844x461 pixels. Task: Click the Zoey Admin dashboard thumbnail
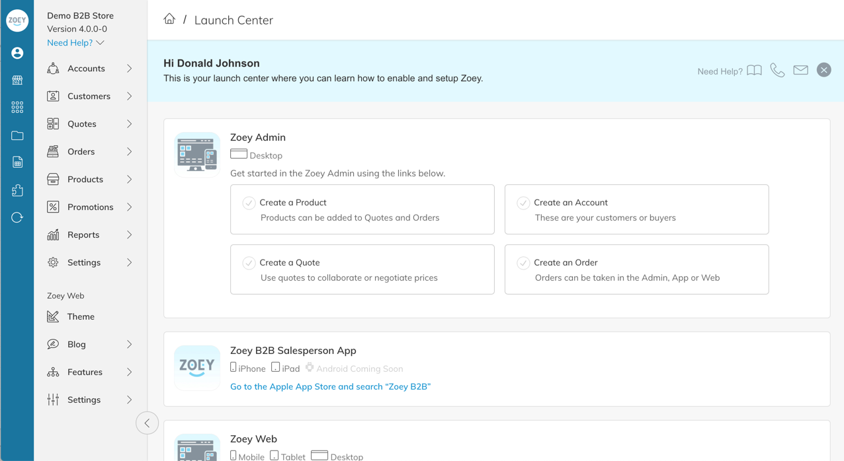197,155
